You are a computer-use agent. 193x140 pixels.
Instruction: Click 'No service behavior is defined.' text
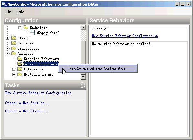pyautogui.click(x=122, y=44)
